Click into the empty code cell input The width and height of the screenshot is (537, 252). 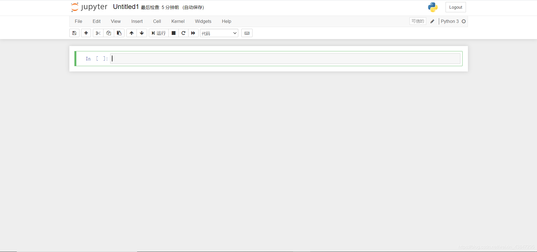click(285, 59)
